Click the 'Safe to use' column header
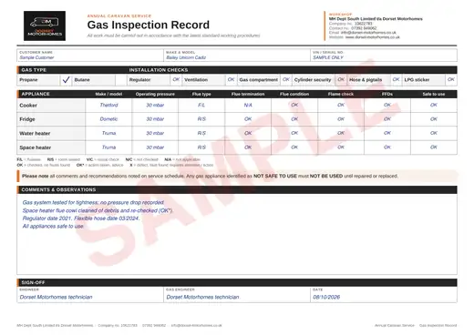This screenshot has width=474, height=335. (434, 94)
